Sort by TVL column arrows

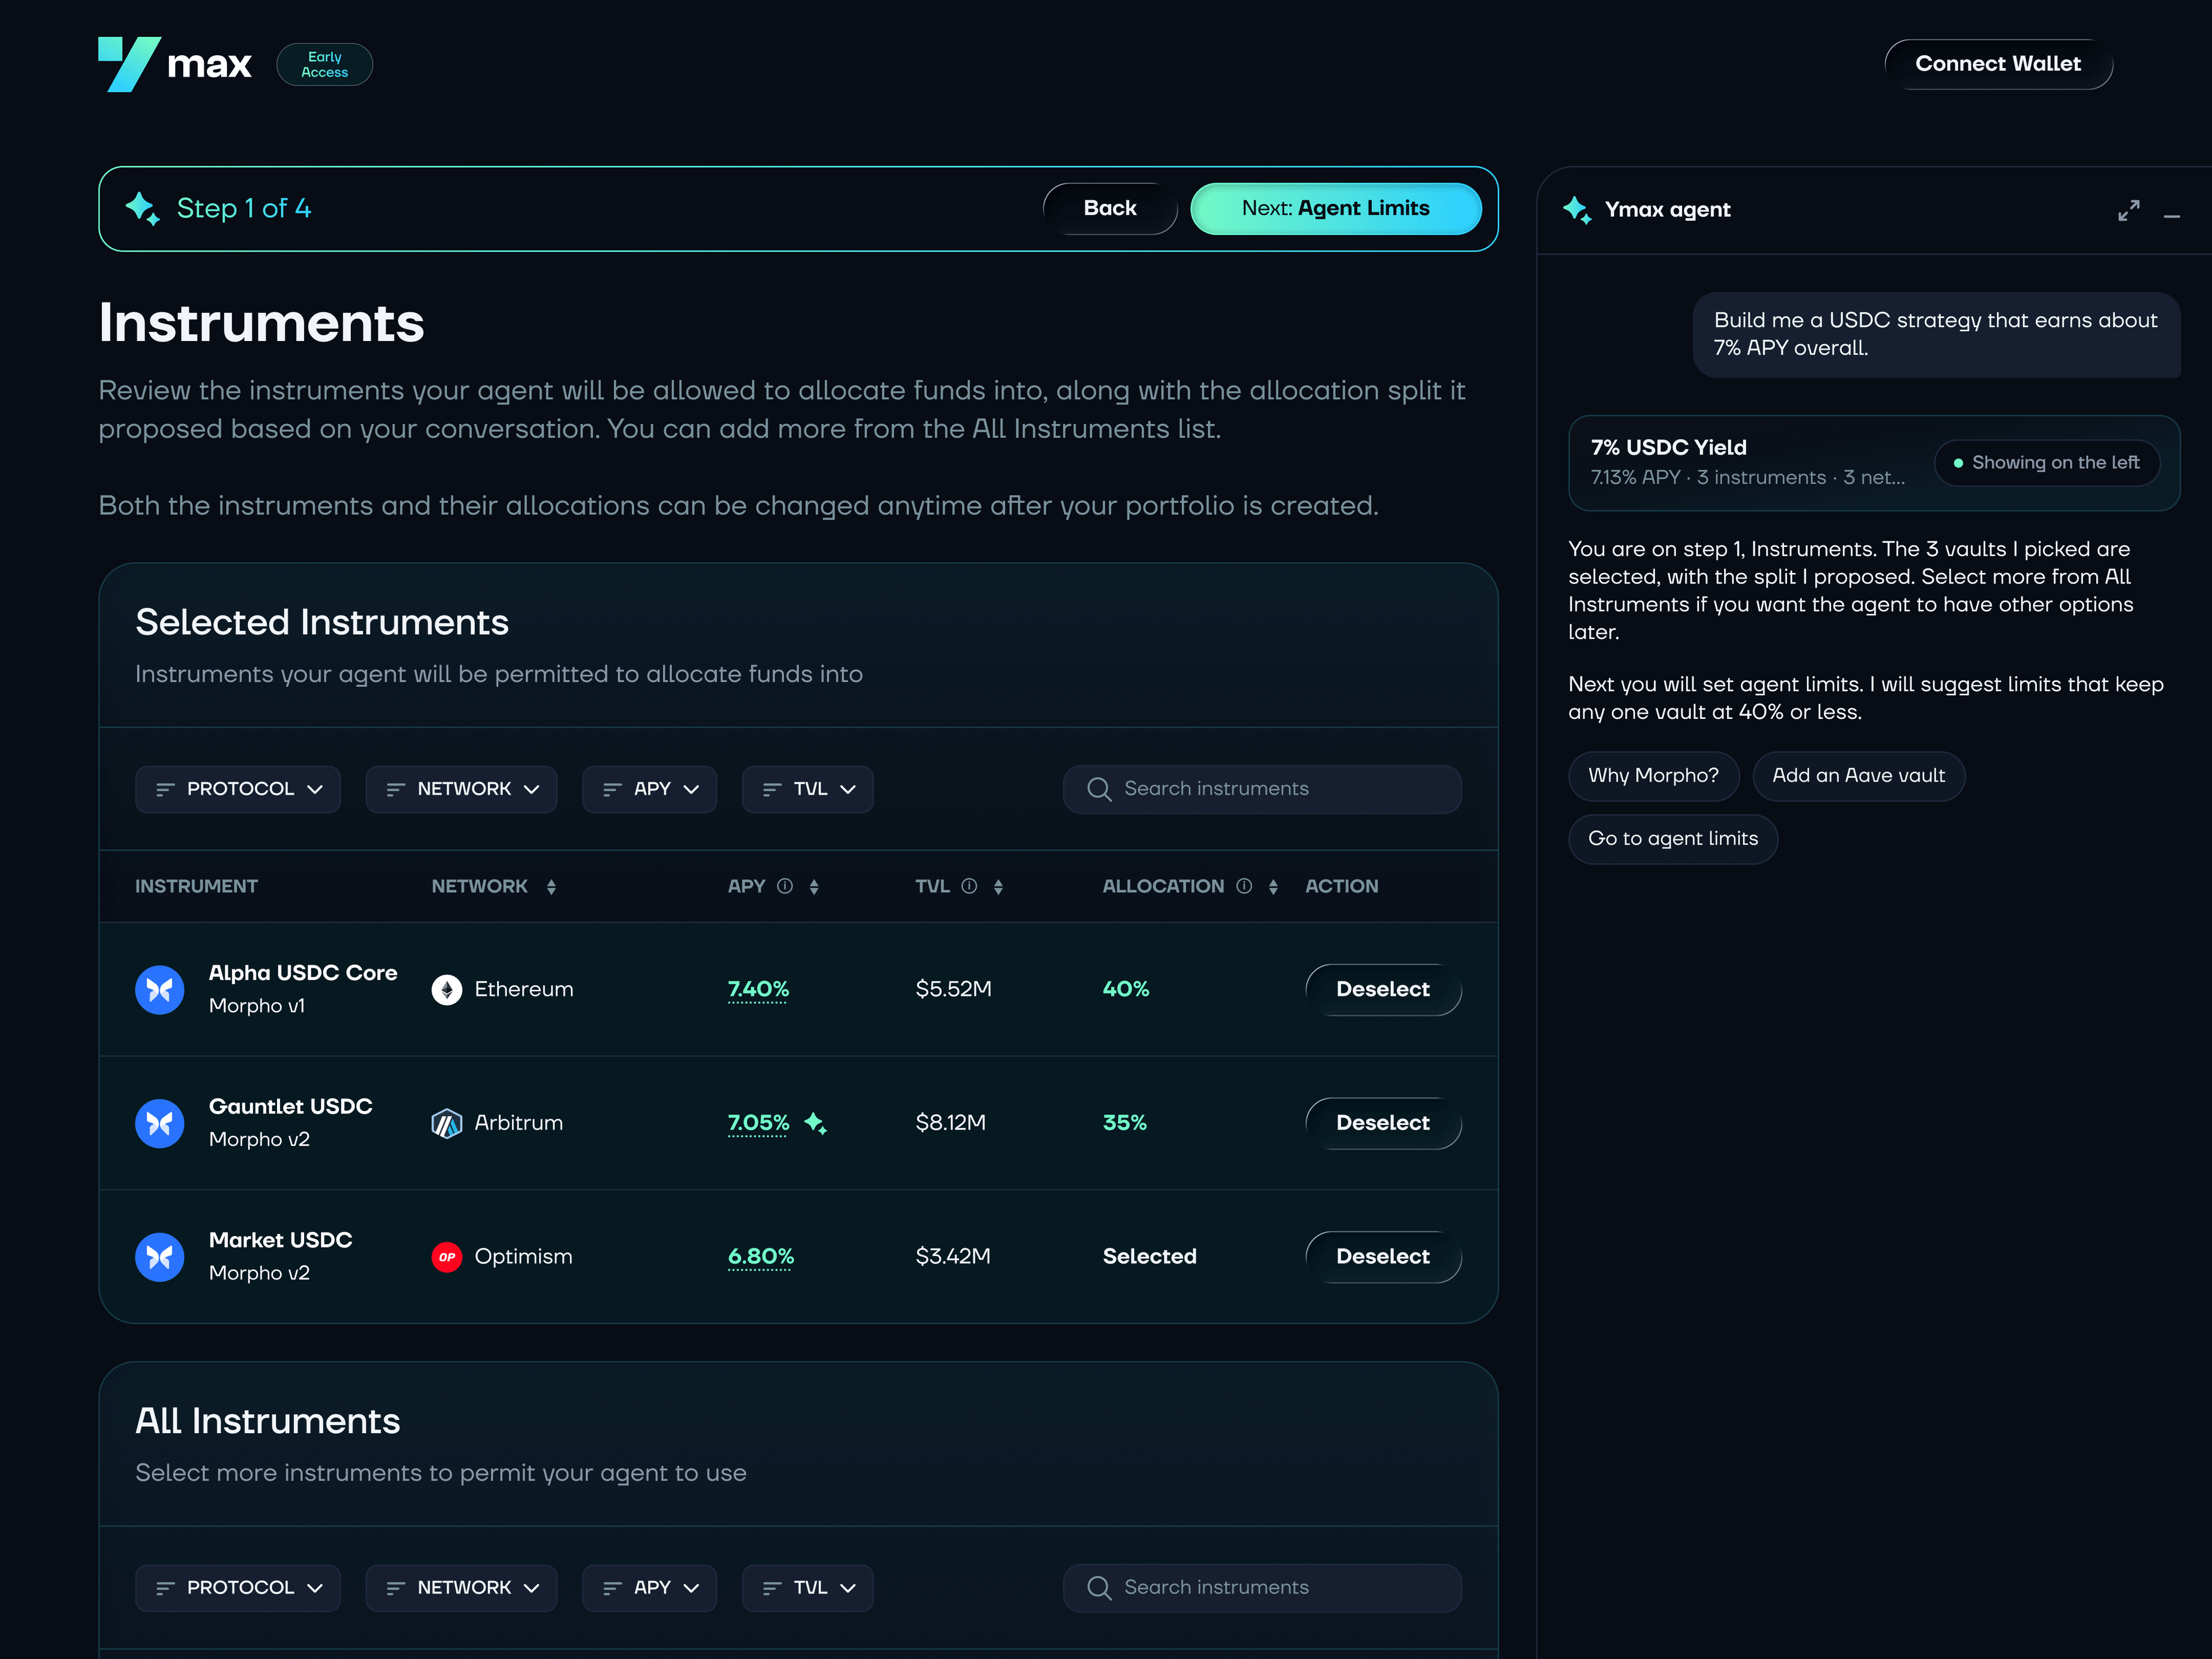[998, 887]
